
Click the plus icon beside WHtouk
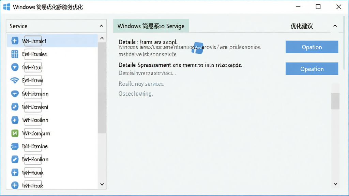[15, 173]
